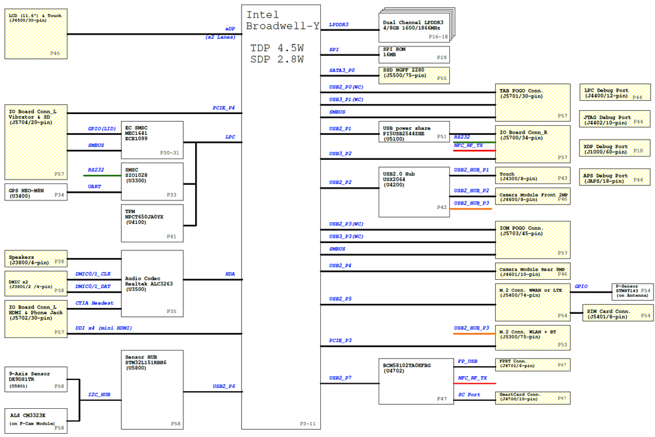The height and width of the screenshot is (437, 655).
Task: Select the USB2_P5 signal label
Action: (341, 299)
